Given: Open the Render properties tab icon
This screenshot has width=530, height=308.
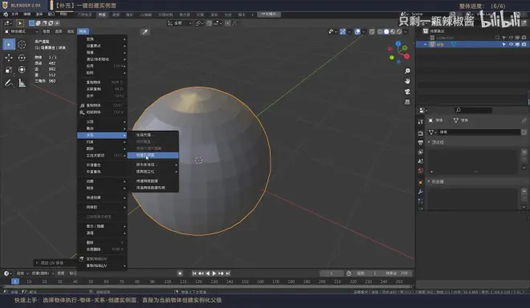Looking at the screenshot, I should coord(421,133).
